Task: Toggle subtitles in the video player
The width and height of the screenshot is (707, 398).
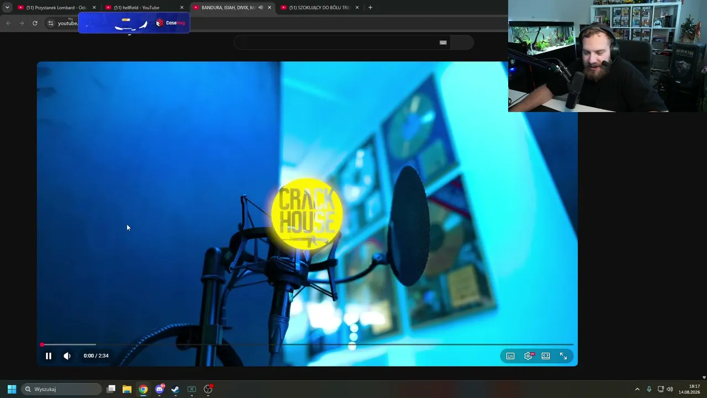Action: [510, 356]
